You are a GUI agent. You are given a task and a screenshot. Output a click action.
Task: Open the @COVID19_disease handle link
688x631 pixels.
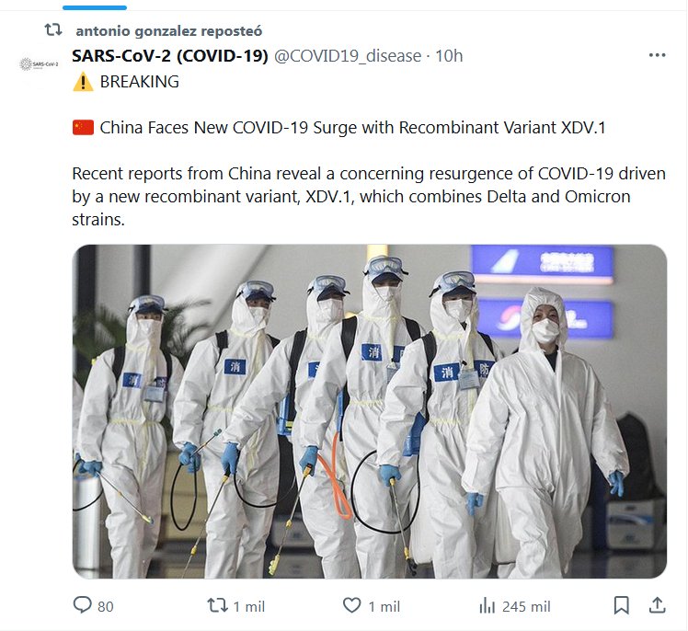click(x=348, y=56)
